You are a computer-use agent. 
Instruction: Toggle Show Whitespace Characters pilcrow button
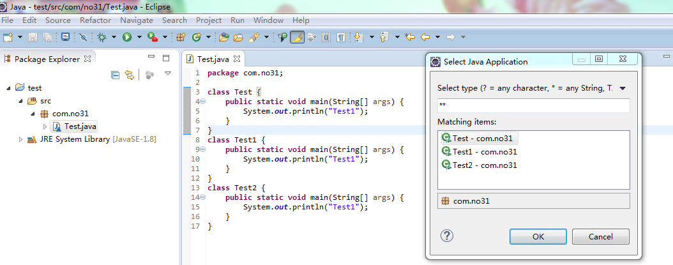pos(342,38)
